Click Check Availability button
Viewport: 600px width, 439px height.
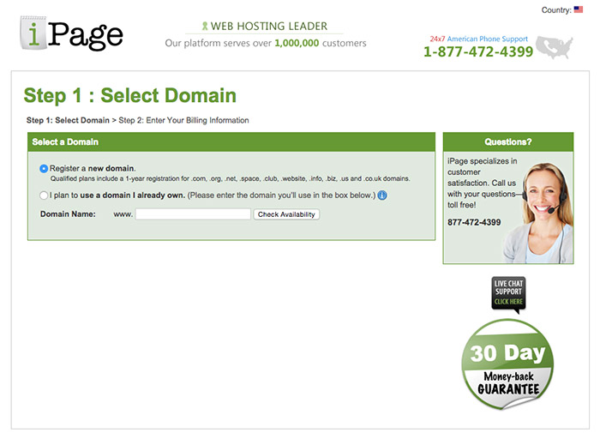pyautogui.click(x=286, y=214)
